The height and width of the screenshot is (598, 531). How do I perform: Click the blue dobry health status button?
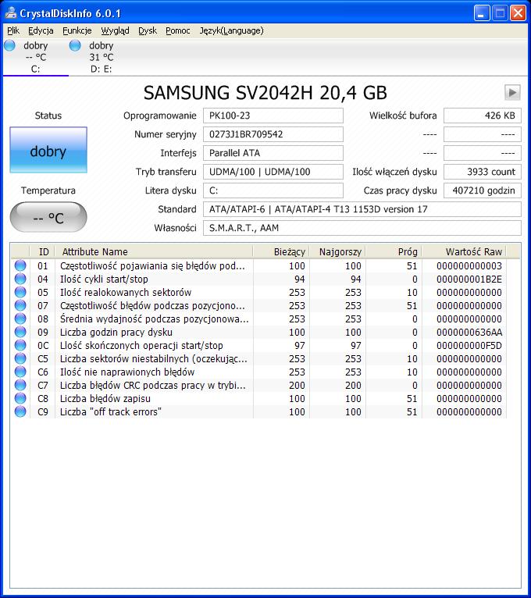pos(48,150)
